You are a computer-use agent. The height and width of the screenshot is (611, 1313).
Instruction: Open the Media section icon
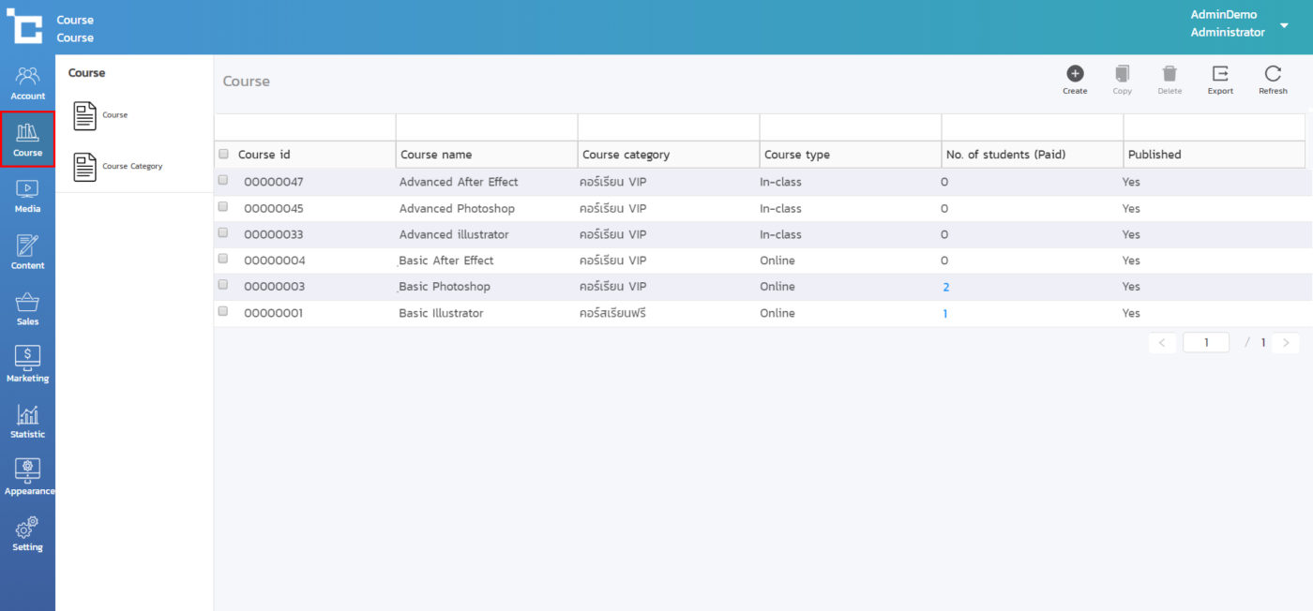pyautogui.click(x=27, y=195)
